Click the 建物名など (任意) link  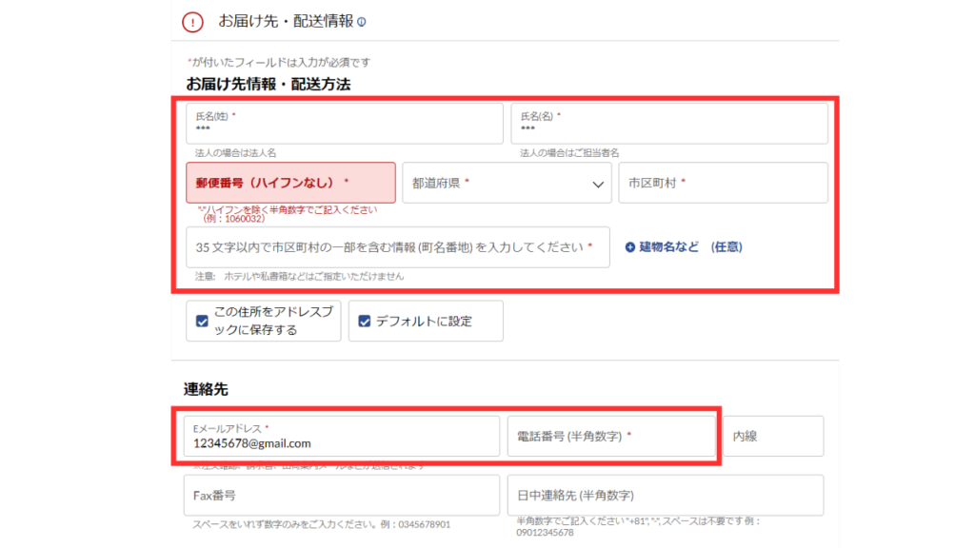click(x=690, y=247)
